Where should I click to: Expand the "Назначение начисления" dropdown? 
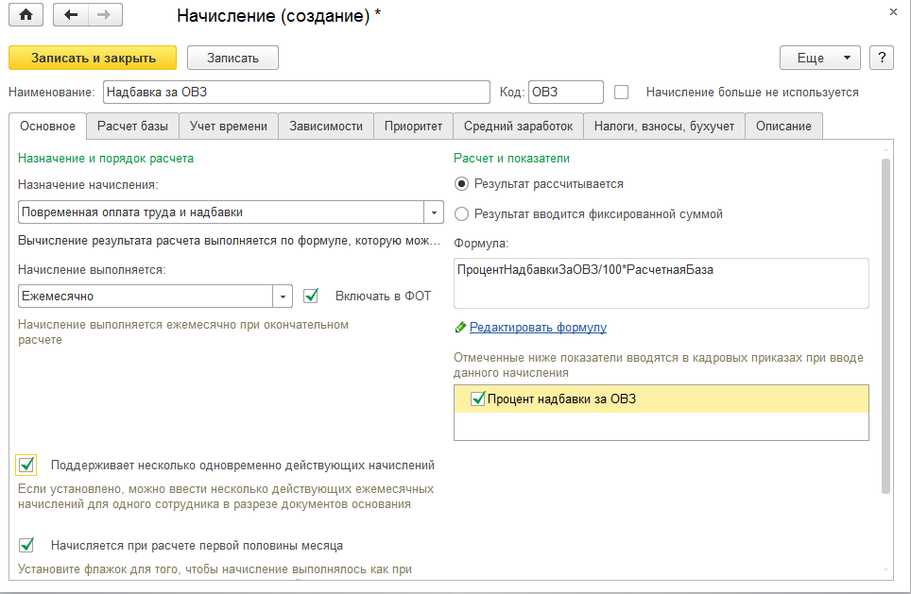coord(435,212)
